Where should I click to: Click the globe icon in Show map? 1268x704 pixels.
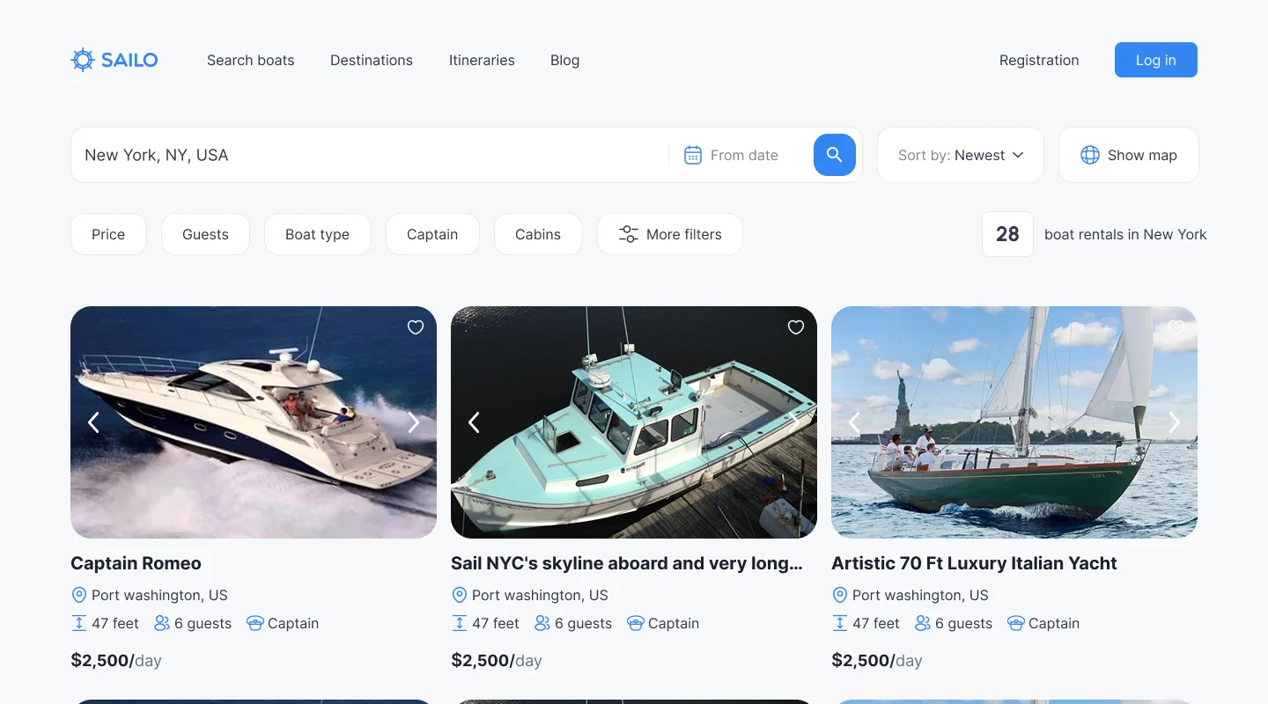click(x=1090, y=155)
